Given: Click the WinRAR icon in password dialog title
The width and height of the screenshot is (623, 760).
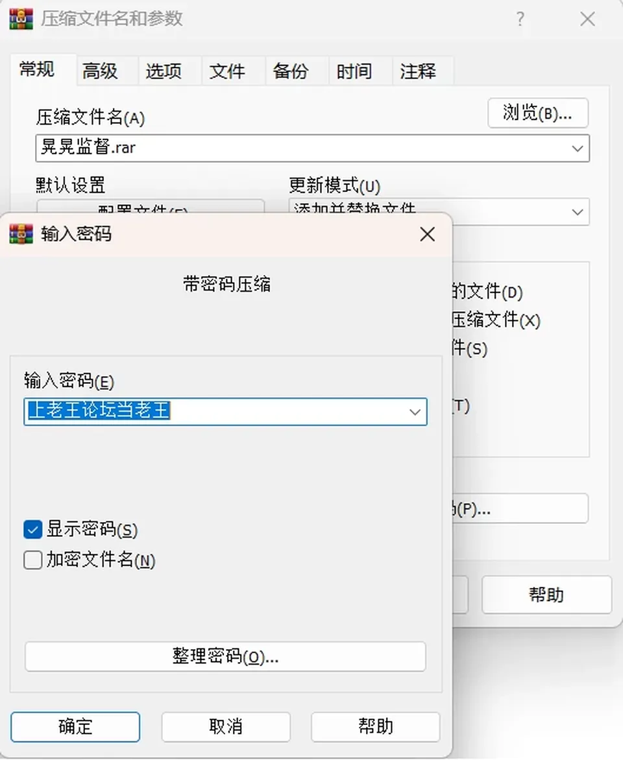Looking at the screenshot, I should point(21,234).
